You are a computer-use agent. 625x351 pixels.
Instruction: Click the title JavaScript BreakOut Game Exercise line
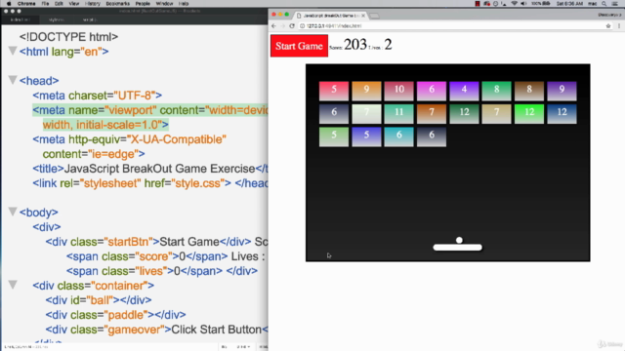(150, 169)
